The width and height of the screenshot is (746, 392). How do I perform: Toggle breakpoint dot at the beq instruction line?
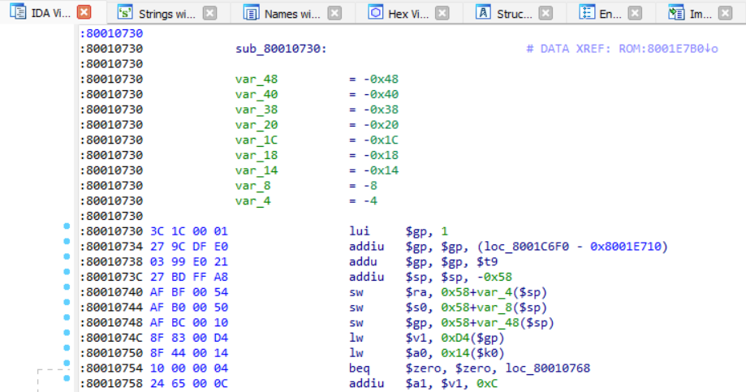pyautogui.click(x=67, y=368)
